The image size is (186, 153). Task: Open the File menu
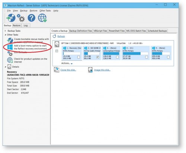(9, 11)
